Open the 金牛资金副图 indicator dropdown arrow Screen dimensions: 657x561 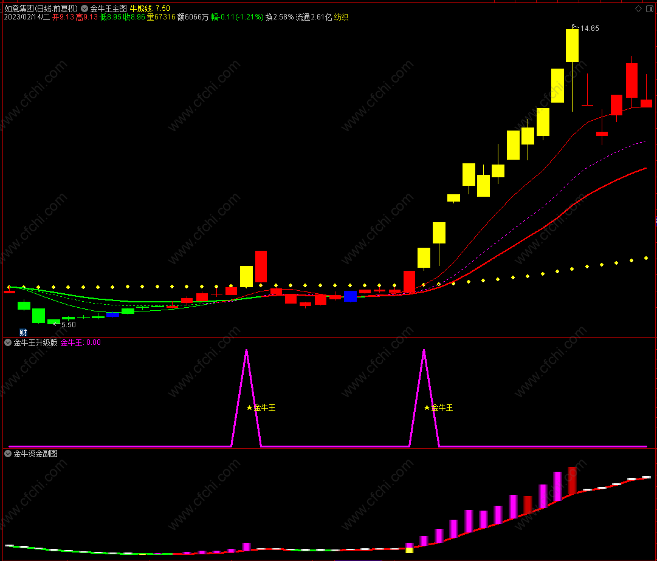(8, 454)
